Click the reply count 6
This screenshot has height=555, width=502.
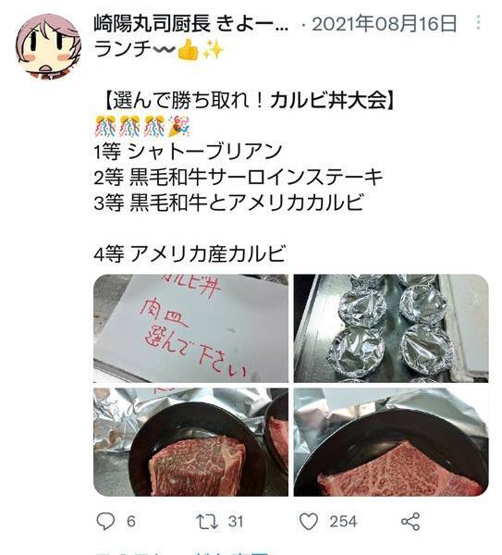tap(131, 522)
